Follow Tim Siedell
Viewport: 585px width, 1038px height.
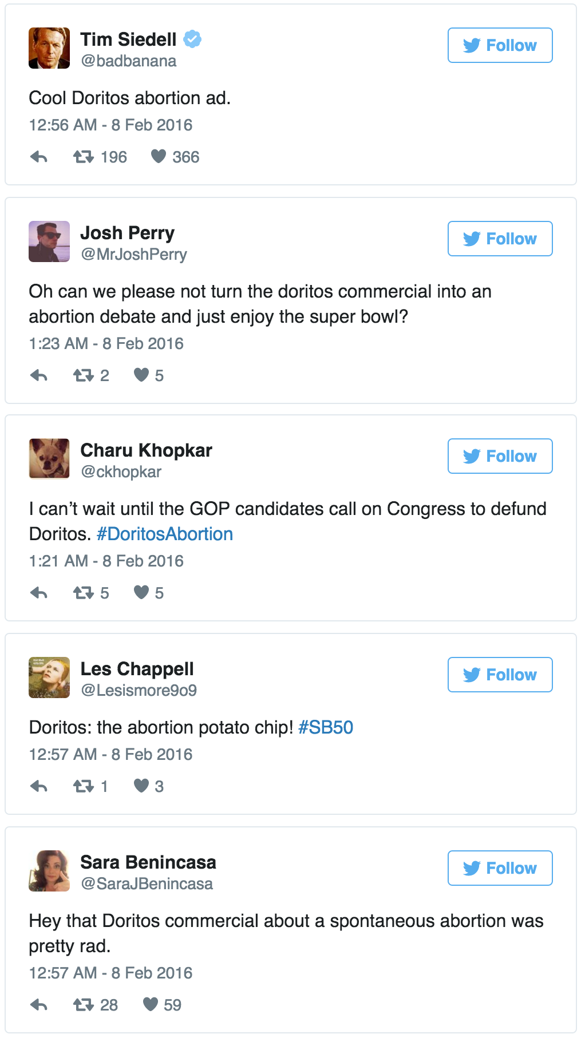[x=500, y=45]
